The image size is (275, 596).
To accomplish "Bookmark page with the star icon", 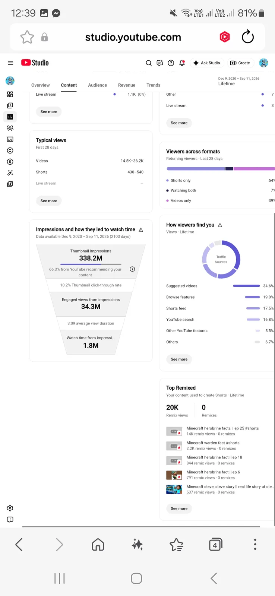I will 27,37.
